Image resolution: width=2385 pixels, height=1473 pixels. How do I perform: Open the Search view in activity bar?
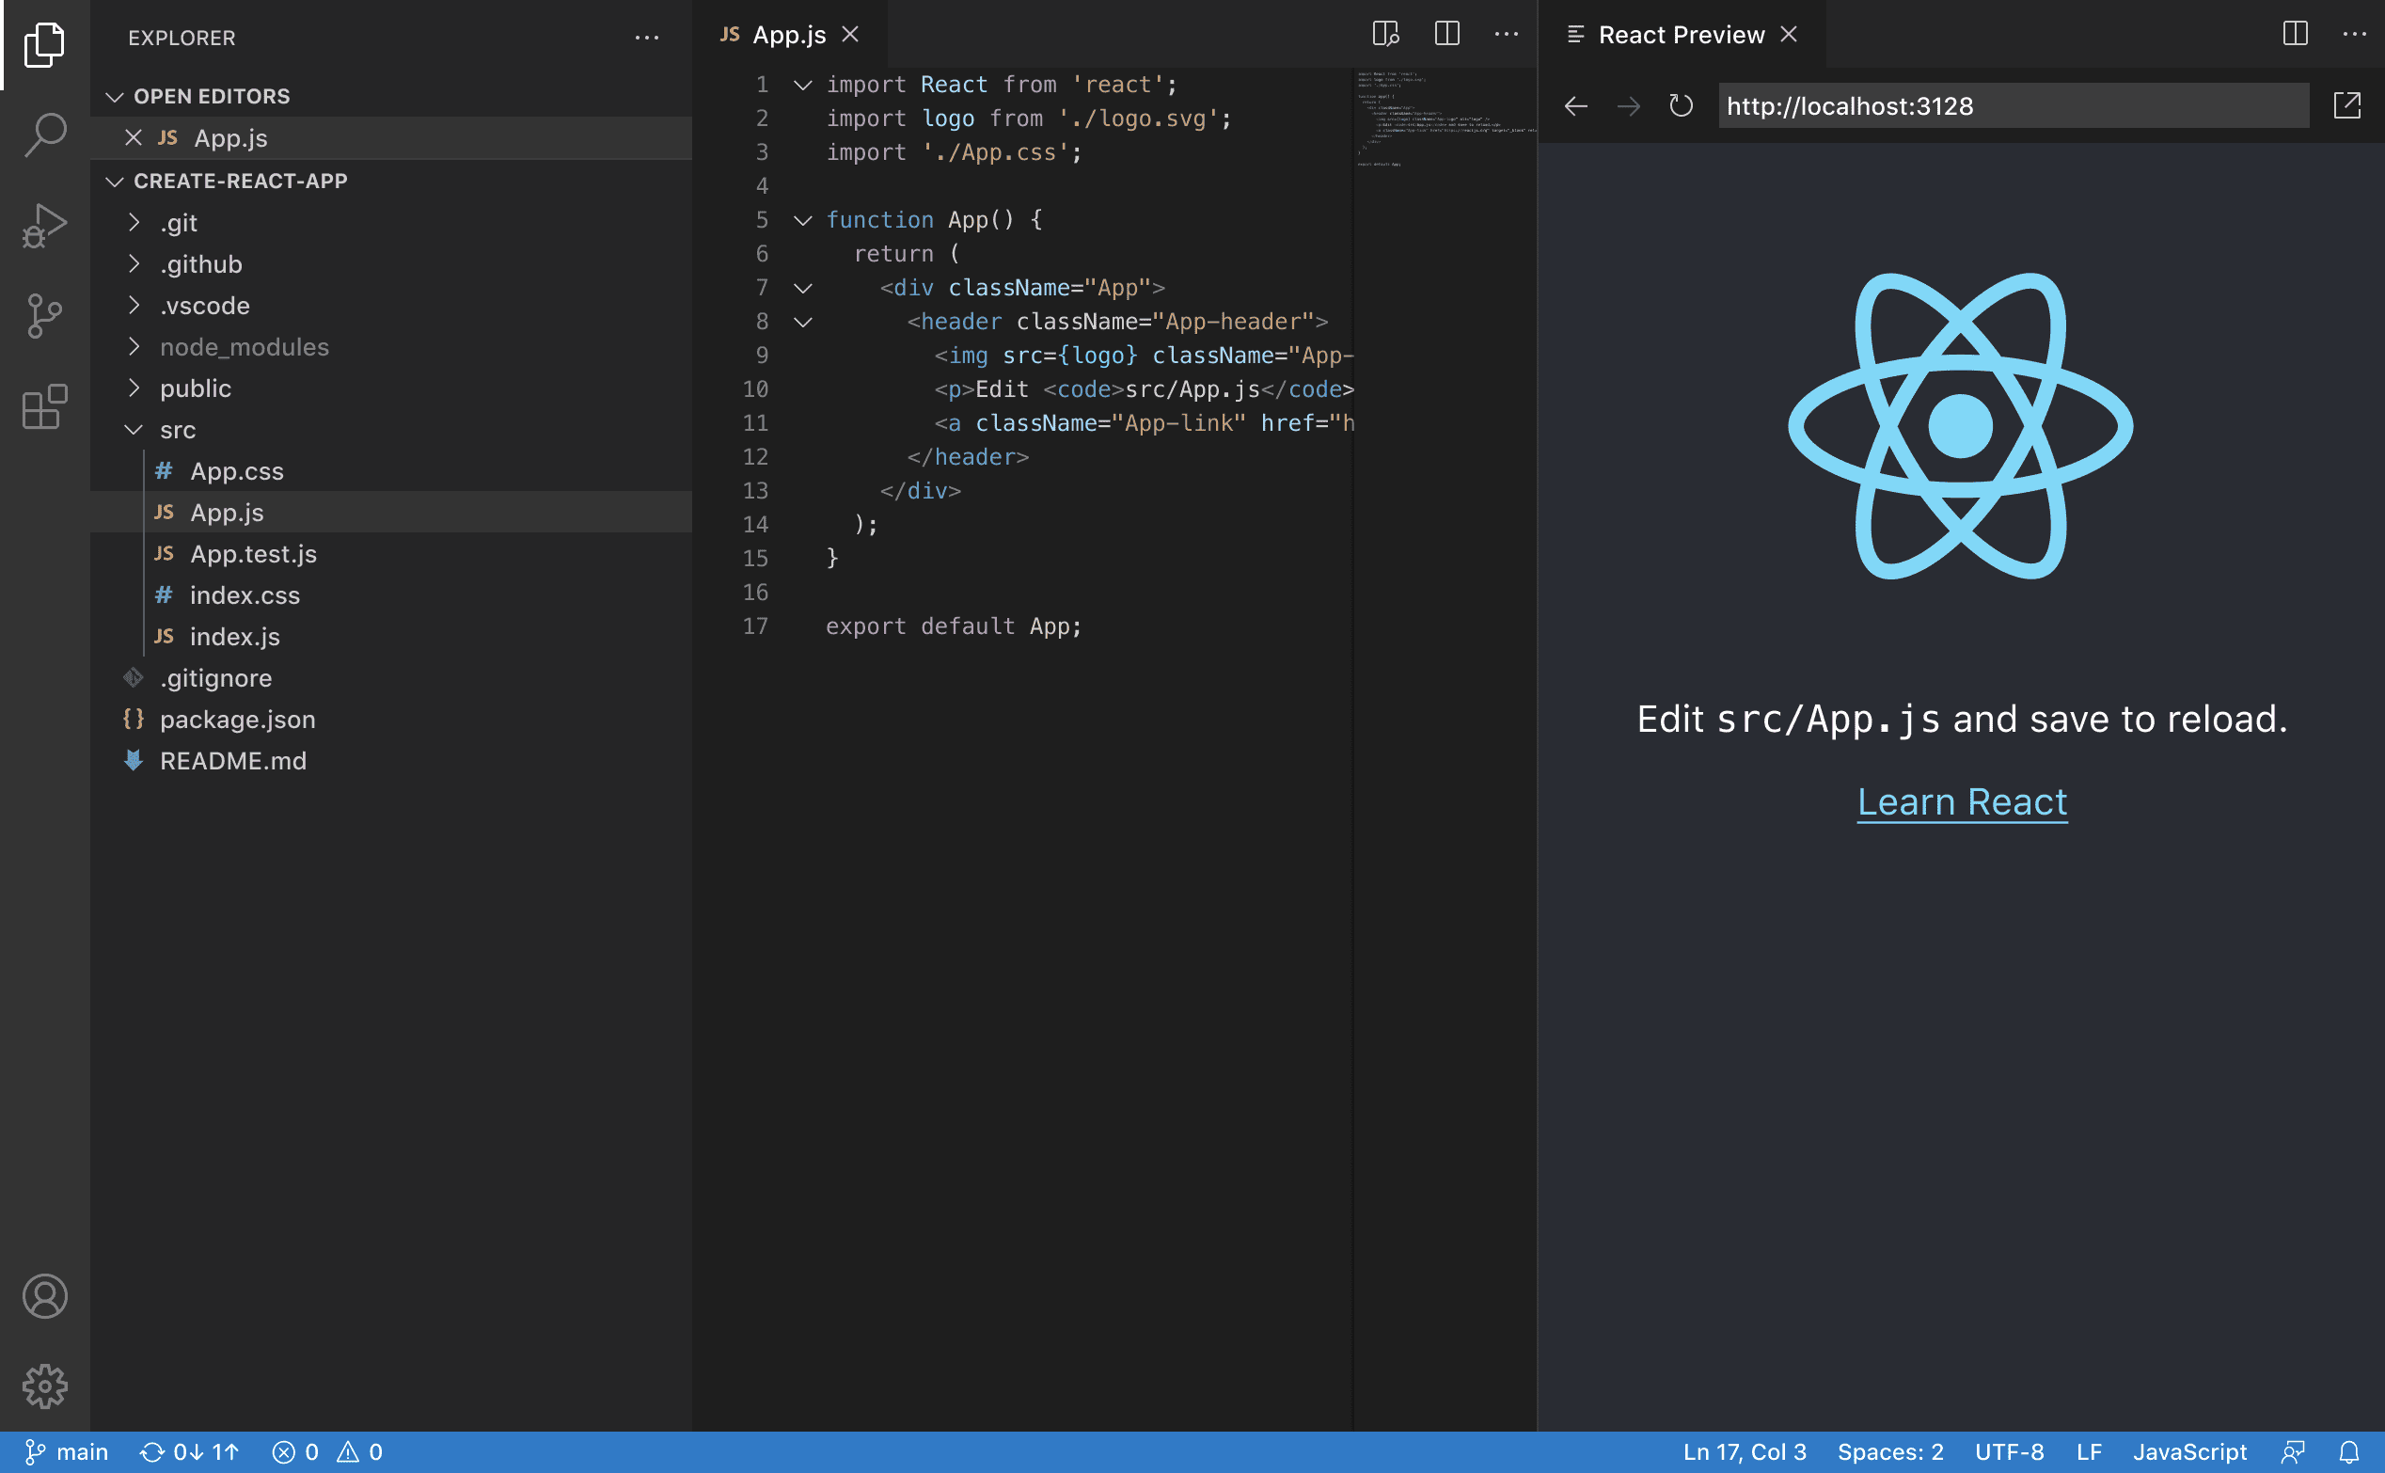coord(45,135)
